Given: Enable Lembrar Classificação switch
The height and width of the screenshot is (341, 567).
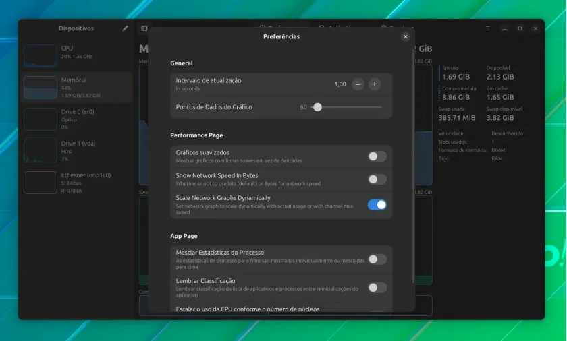Looking at the screenshot, I should pos(377,288).
